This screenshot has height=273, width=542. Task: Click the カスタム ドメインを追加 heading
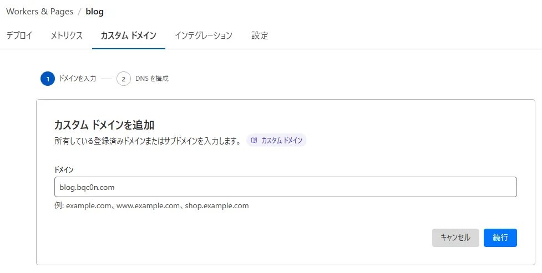(x=104, y=125)
